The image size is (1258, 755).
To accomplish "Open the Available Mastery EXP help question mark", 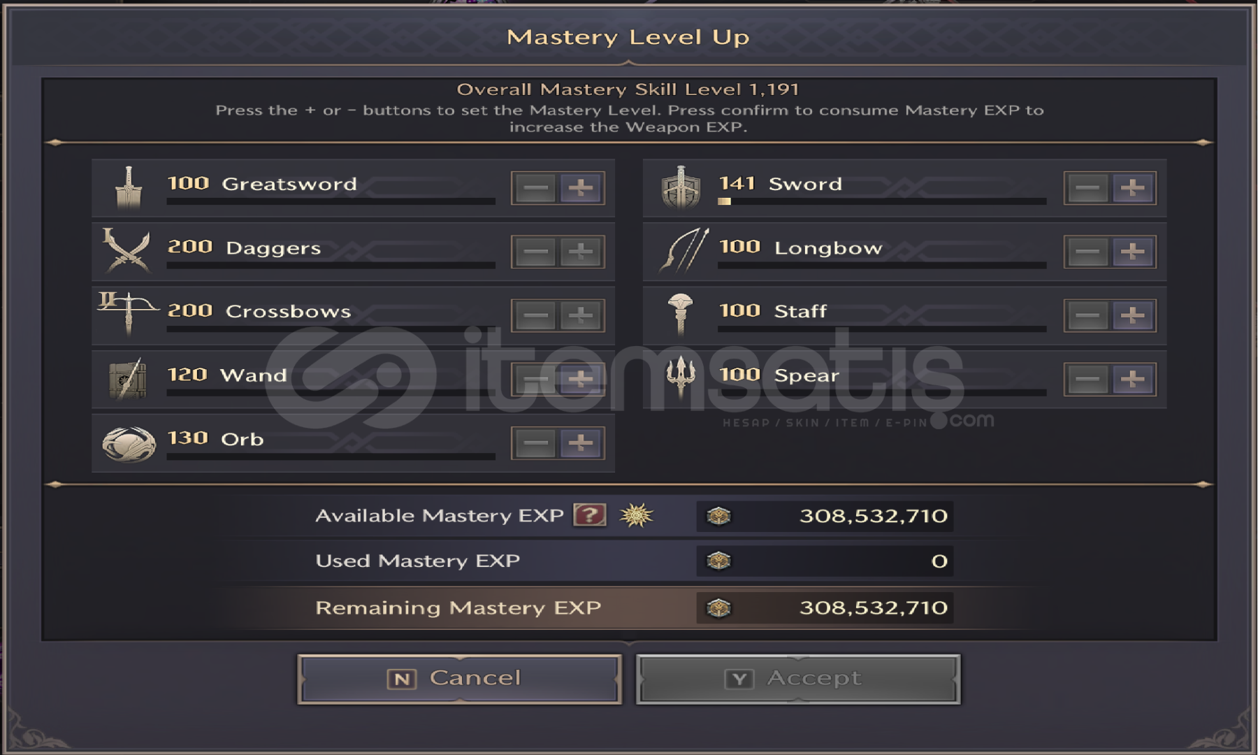I will click(590, 515).
